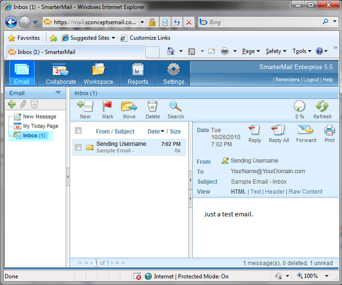
Task: Open the Page menu in the IE toolbar
Action: click(x=251, y=51)
